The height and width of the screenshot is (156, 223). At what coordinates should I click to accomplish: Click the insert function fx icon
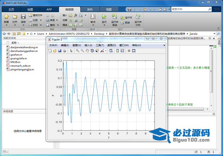[x=76, y=15]
